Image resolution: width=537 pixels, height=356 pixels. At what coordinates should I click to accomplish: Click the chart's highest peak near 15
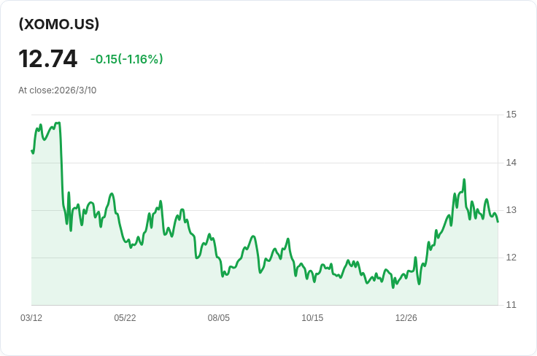coord(58,123)
